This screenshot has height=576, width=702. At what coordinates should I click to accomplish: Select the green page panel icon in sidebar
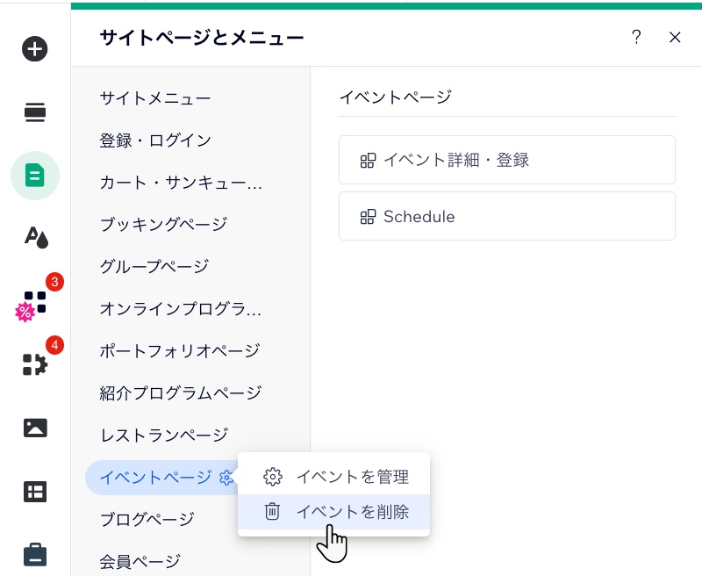click(x=34, y=176)
